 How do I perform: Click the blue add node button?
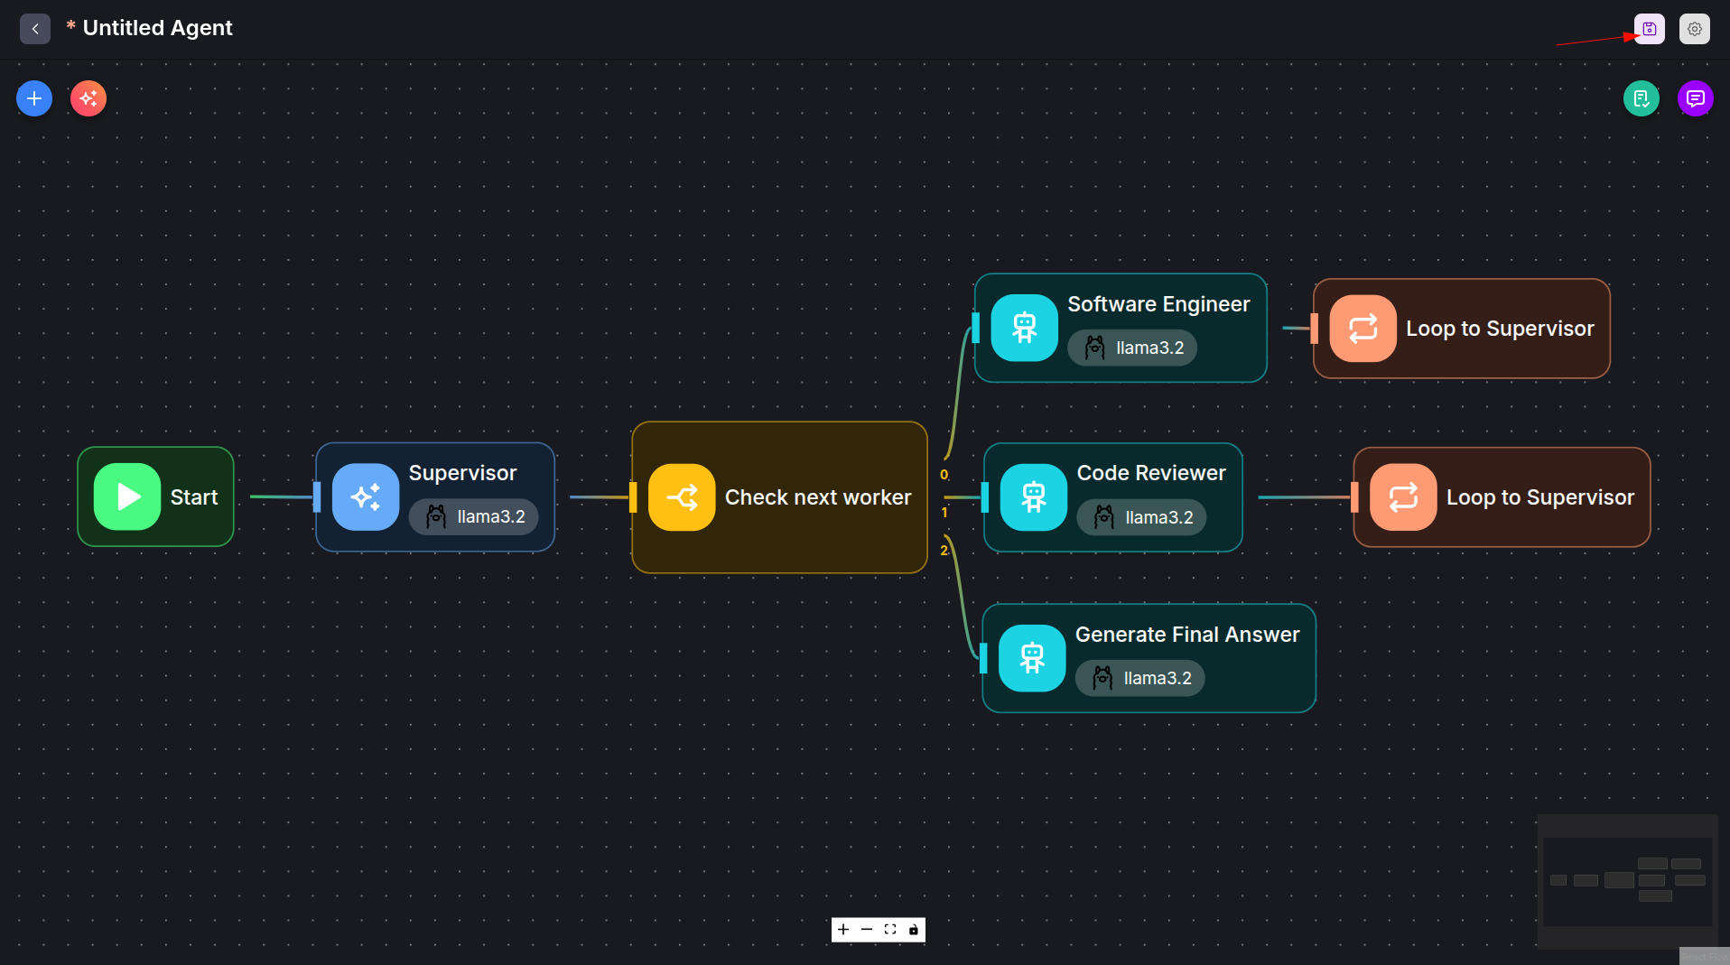(x=34, y=98)
